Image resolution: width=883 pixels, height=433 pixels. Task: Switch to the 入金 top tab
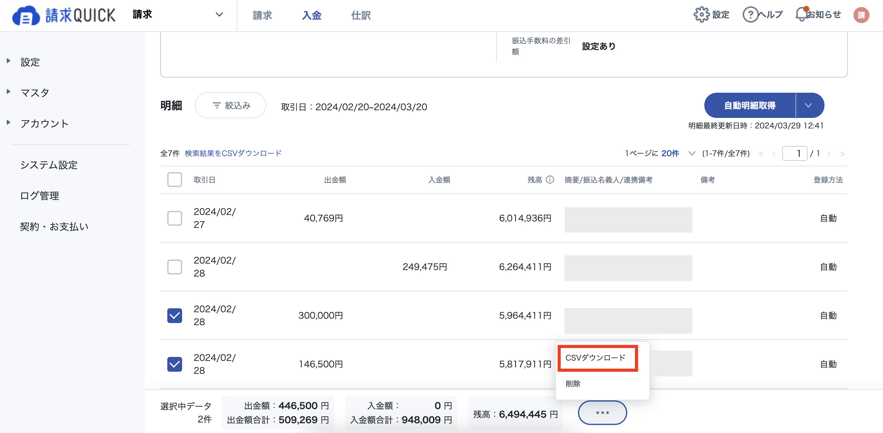311,15
